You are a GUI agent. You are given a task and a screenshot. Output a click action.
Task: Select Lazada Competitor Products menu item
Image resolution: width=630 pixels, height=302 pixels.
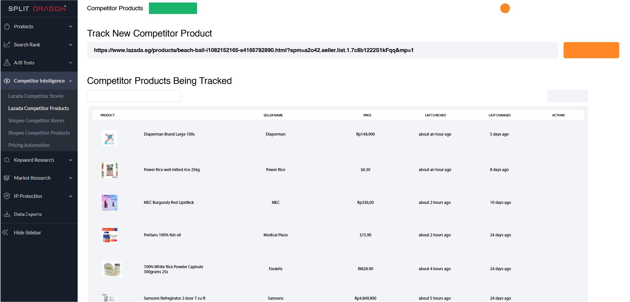(x=38, y=108)
